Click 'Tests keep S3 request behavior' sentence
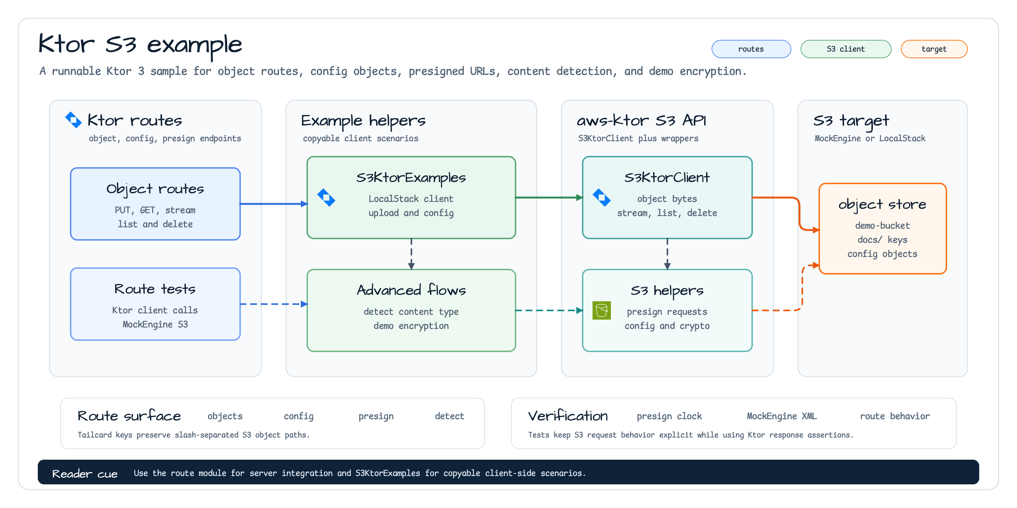Image resolution: width=1017 pixels, height=508 pixels. point(690,435)
